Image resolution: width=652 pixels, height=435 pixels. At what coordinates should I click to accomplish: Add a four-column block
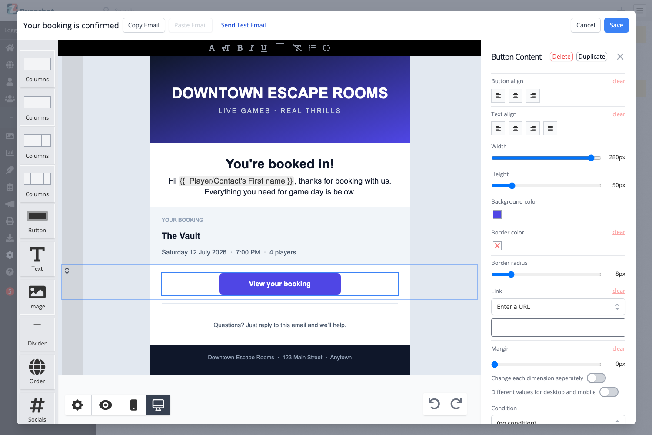(x=37, y=184)
